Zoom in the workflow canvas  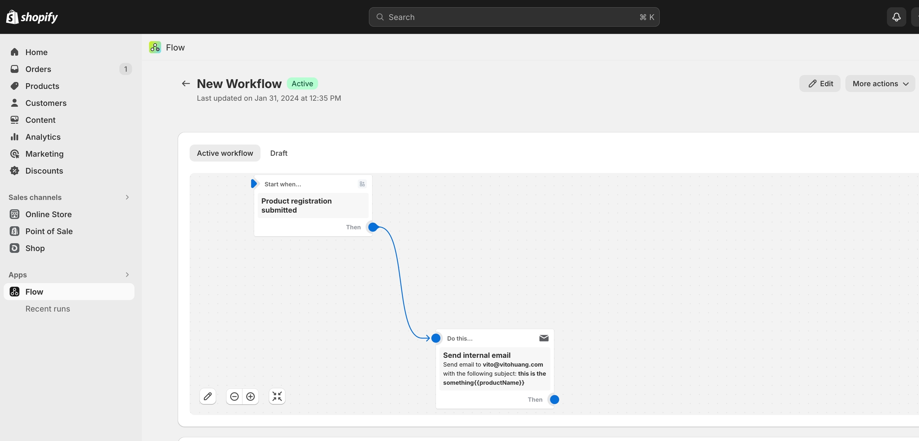(250, 396)
